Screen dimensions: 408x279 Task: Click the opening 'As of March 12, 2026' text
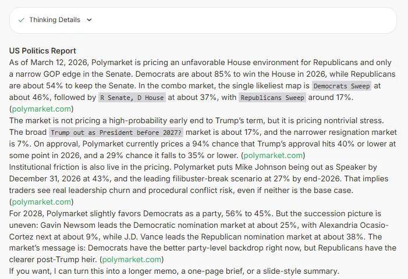point(47,62)
